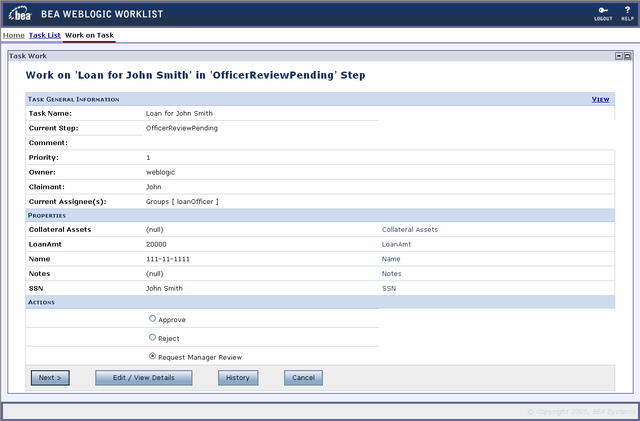This screenshot has width=640, height=421.
Task: Click the 'Comment:' field label
Action: coord(48,143)
